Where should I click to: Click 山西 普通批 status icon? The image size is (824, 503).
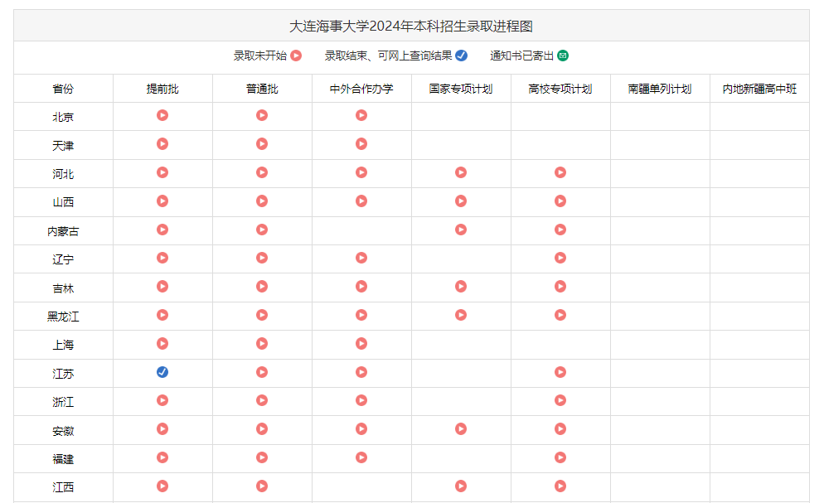click(262, 201)
